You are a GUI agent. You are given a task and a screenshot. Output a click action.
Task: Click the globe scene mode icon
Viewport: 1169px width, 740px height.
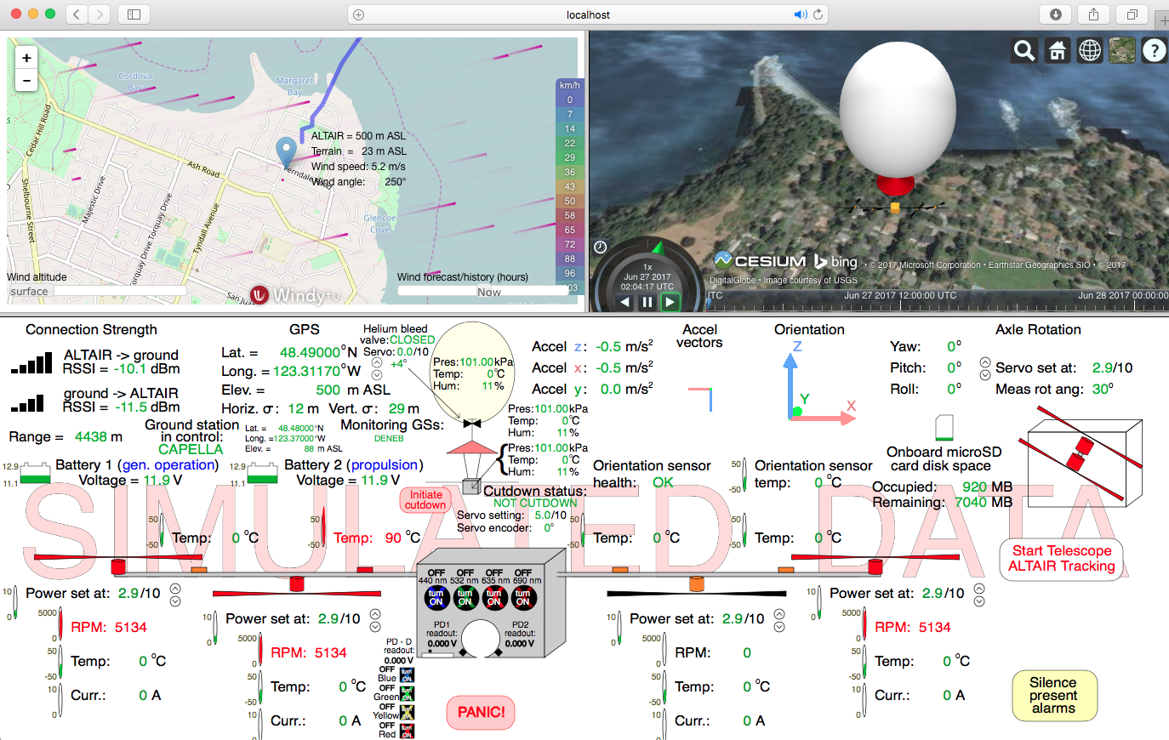pyautogui.click(x=1090, y=51)
